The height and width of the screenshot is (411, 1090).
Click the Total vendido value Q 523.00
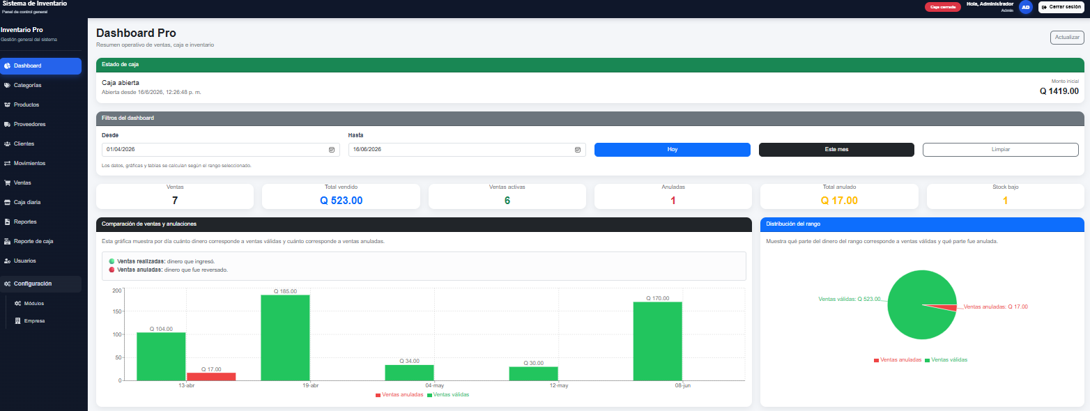click(341, 201)
